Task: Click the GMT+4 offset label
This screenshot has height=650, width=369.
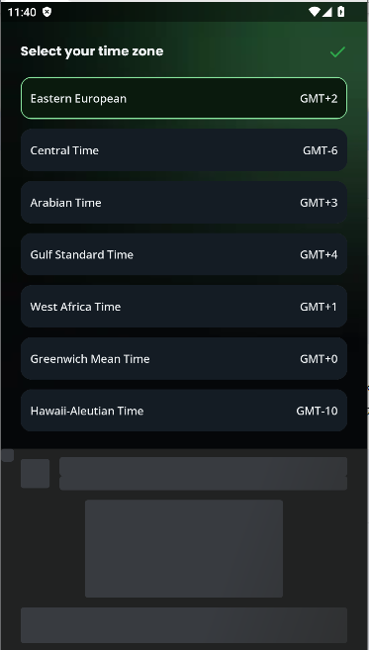Action: (x=319, y=254)
